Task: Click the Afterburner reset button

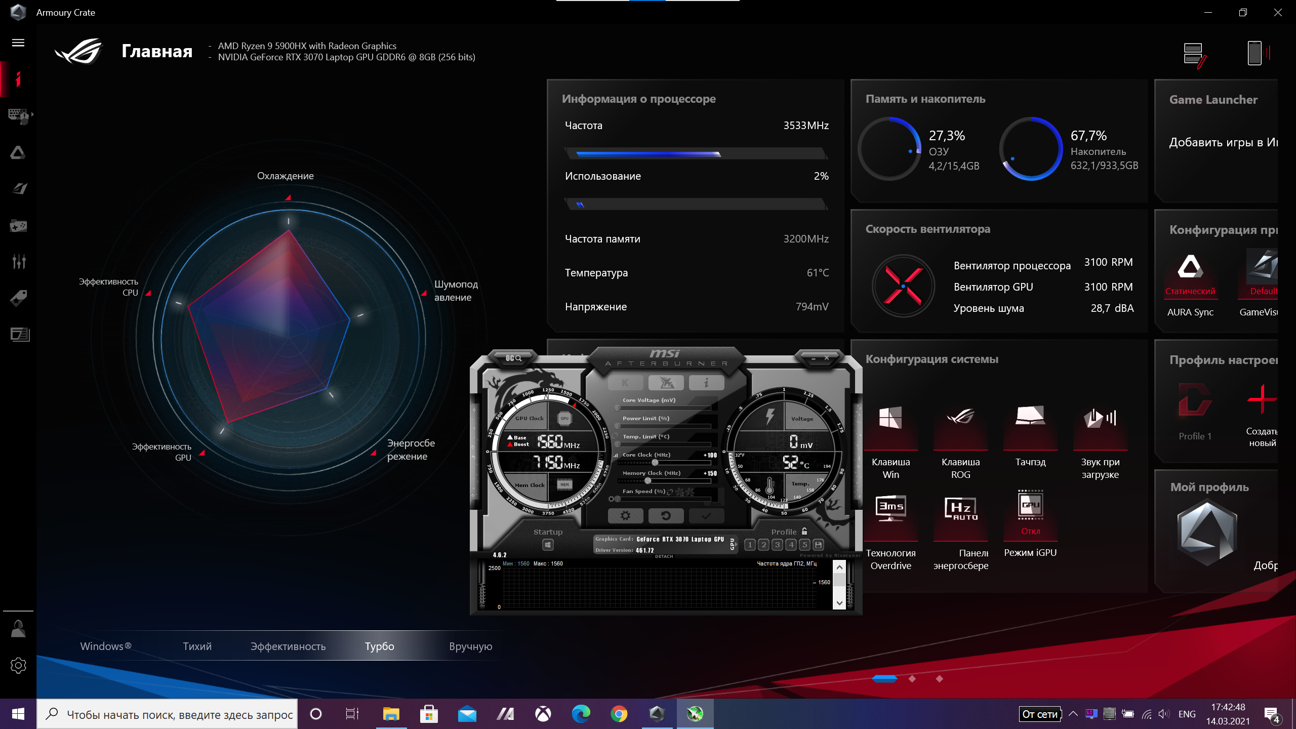Action: (666, 515)
